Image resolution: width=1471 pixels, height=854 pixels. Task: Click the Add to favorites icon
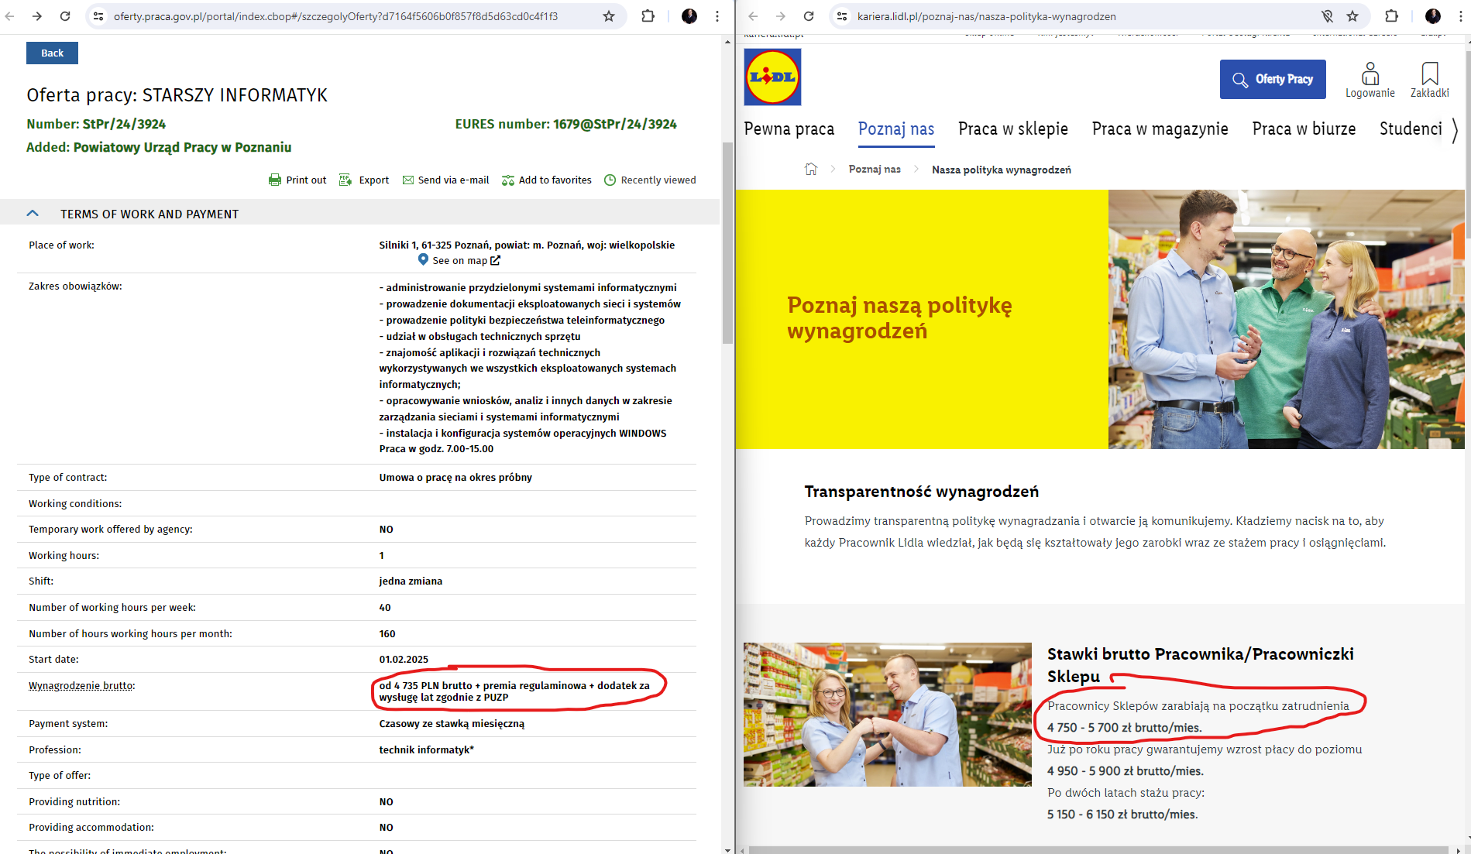(x=508, y=180)
